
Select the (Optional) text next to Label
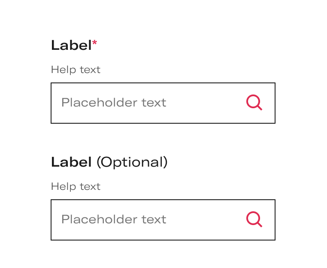tap(132, 162)
